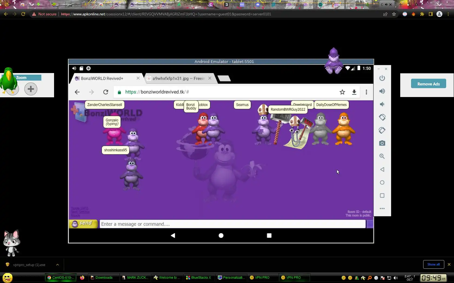Close the a9whxfxfp1v31.jpg tab
The image size is (454, 283).
[210, 78]
